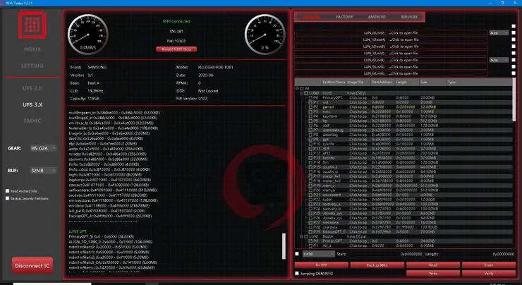Click the Backup XML button
The width and height of the screenshot is (522, 285).
[377, 265]
